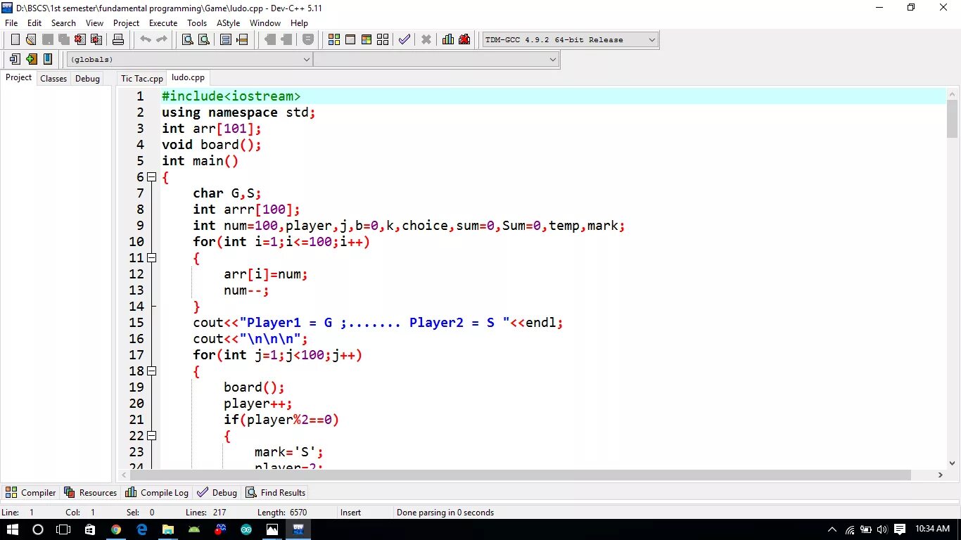The height and width of the screenshot is (540, 961).
Task: Click the vertical scrollbar thumb in editor
Action: (952, 120)
